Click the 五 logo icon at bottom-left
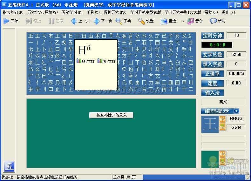The width and height of the screenshot is (251, 181). (x=9, y=166)
